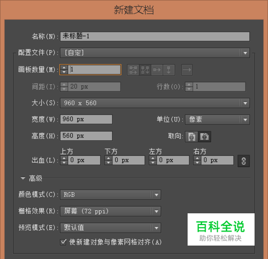
Task: Select grid by row artboard layout icon
Action: [x=133, y=70]
